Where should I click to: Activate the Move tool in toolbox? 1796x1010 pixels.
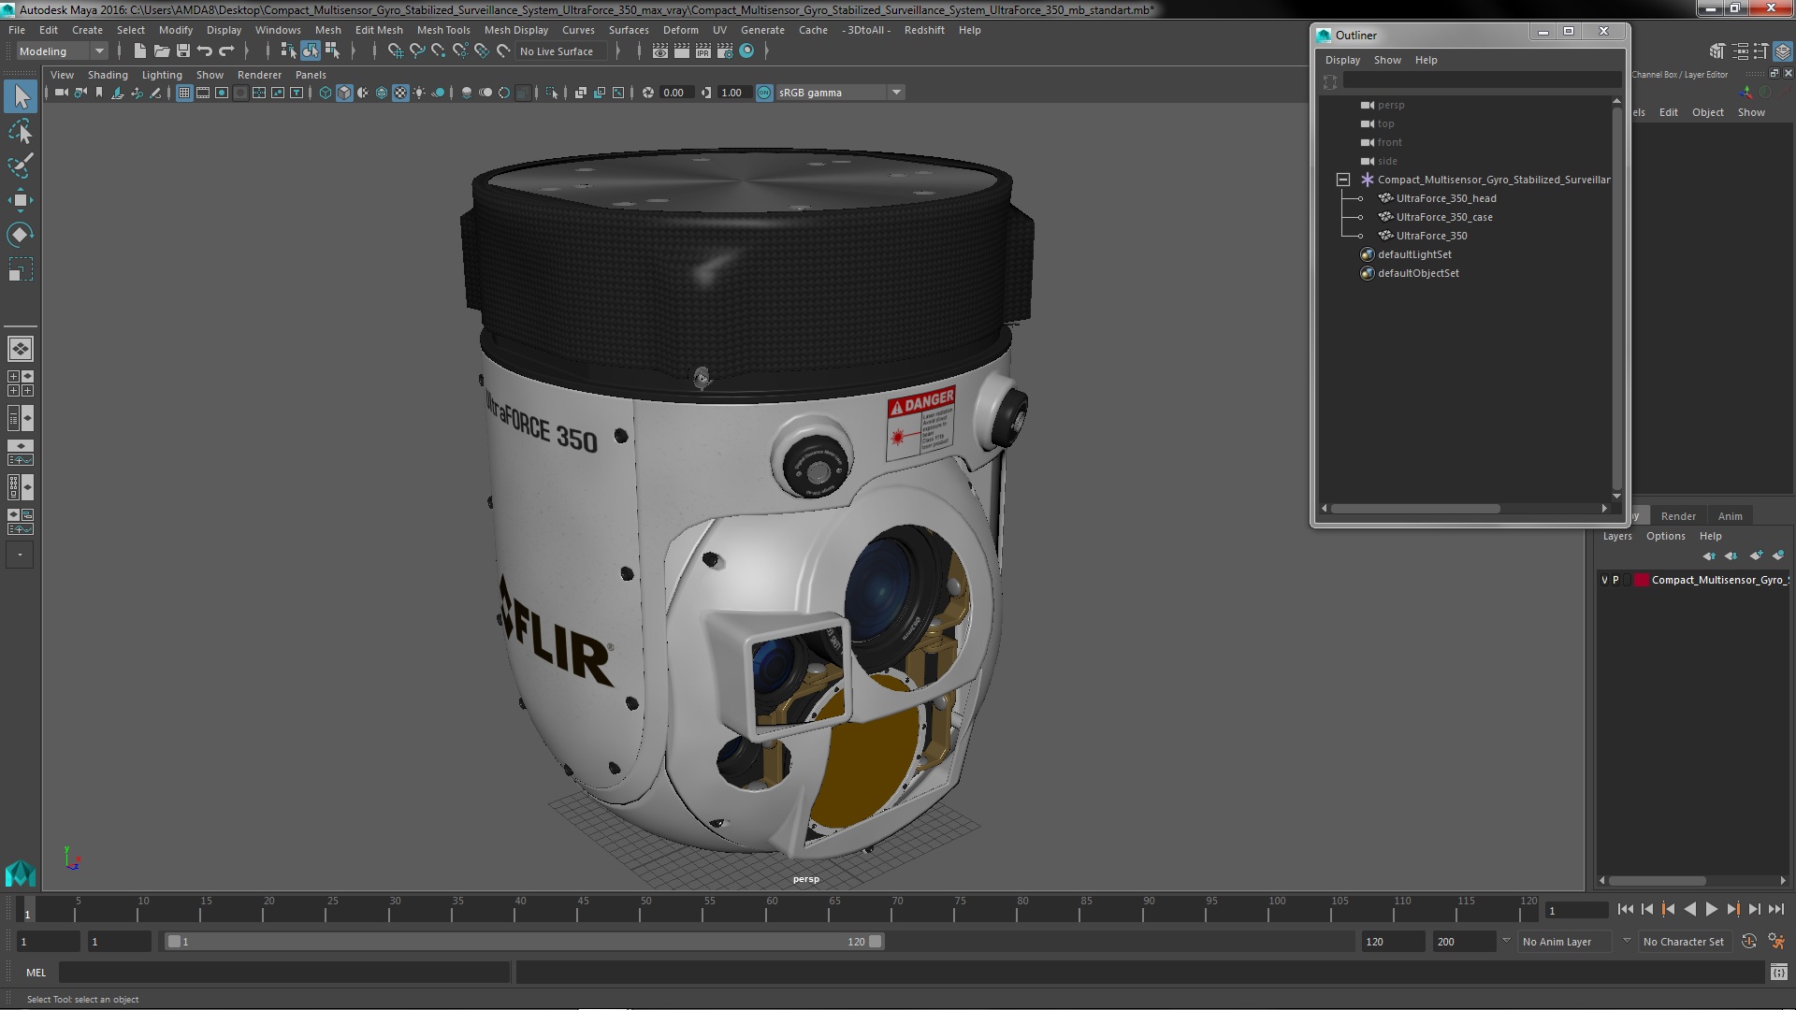coord(21,200)
